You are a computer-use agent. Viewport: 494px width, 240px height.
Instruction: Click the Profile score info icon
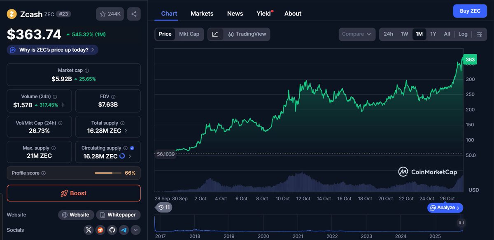click(x=44, y=173)
